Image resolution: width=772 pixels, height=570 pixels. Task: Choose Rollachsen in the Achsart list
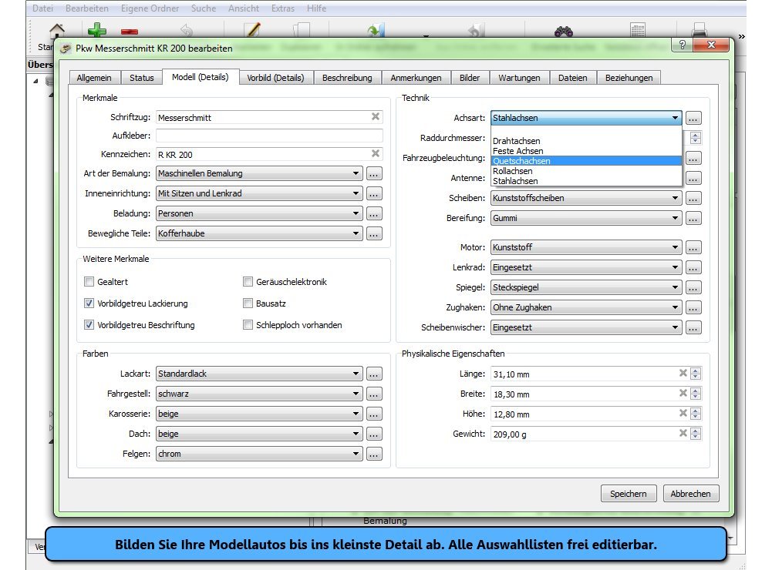pos(586,171)
